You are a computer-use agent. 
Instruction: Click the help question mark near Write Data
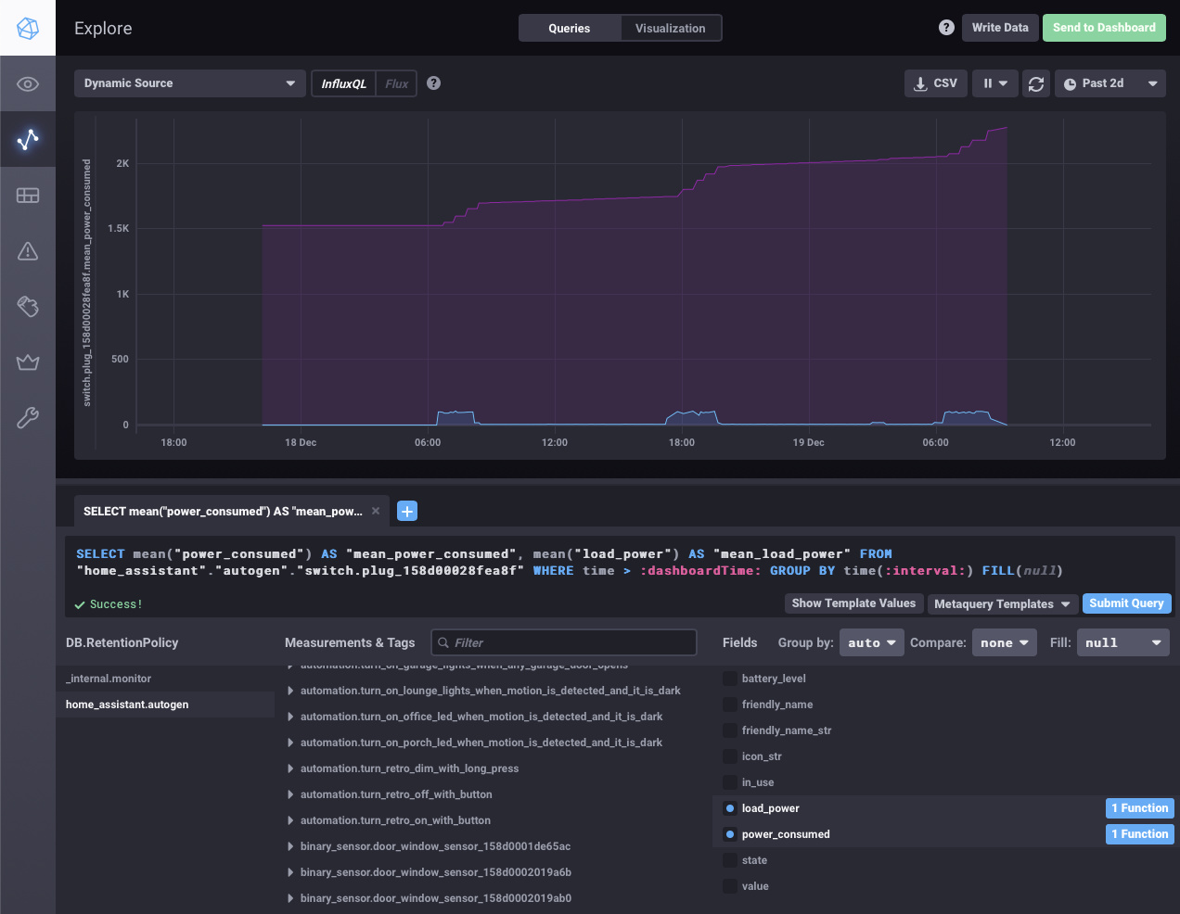point(946,28)
